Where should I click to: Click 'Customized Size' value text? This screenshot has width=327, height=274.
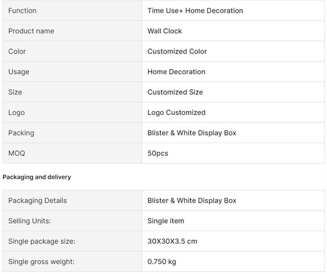(175, 92)
